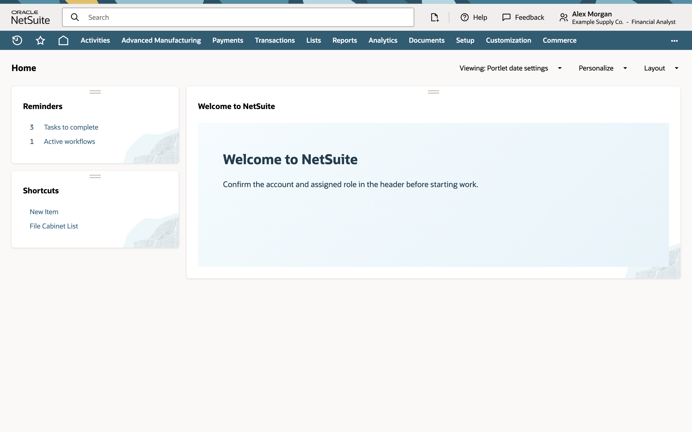Viewport: 692px width, 432px height.
Task: Click the New Item shortcut
Action: 44,212
